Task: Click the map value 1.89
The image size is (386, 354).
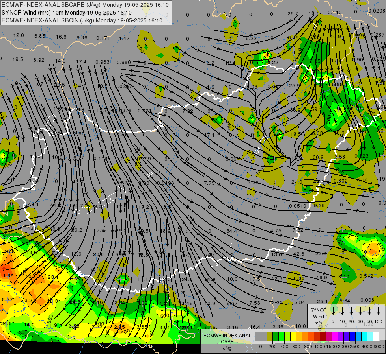Action: [x=8, y=275]
